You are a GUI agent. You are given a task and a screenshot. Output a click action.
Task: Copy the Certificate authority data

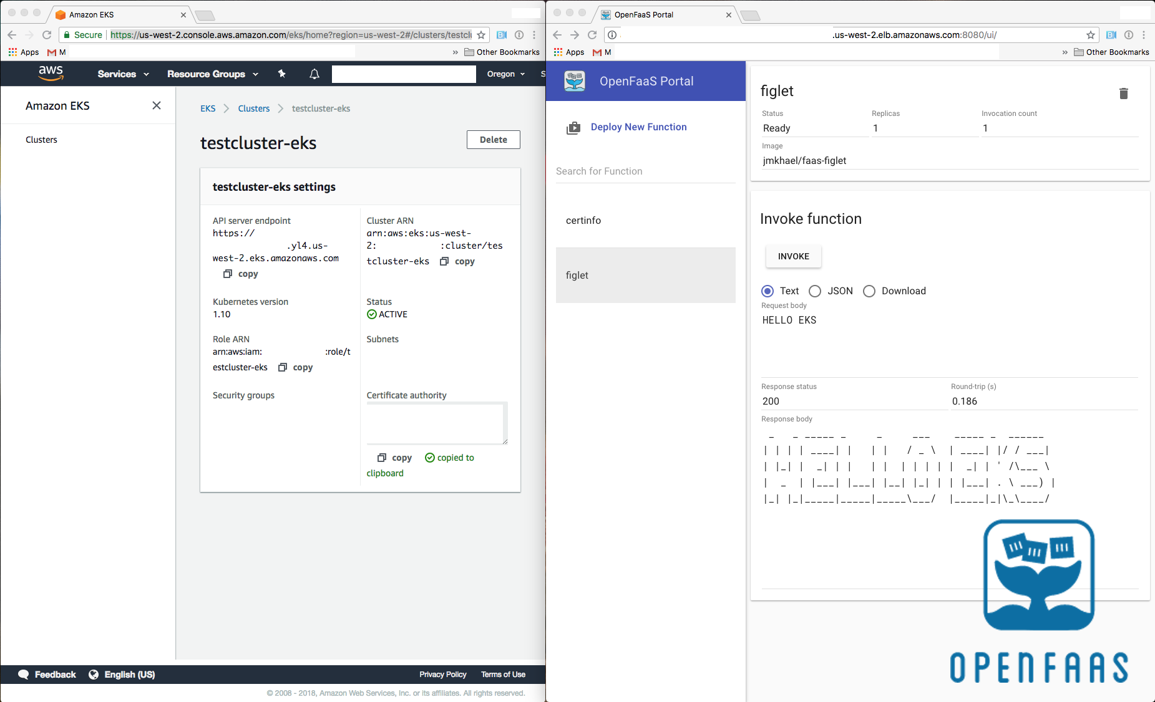395,458
